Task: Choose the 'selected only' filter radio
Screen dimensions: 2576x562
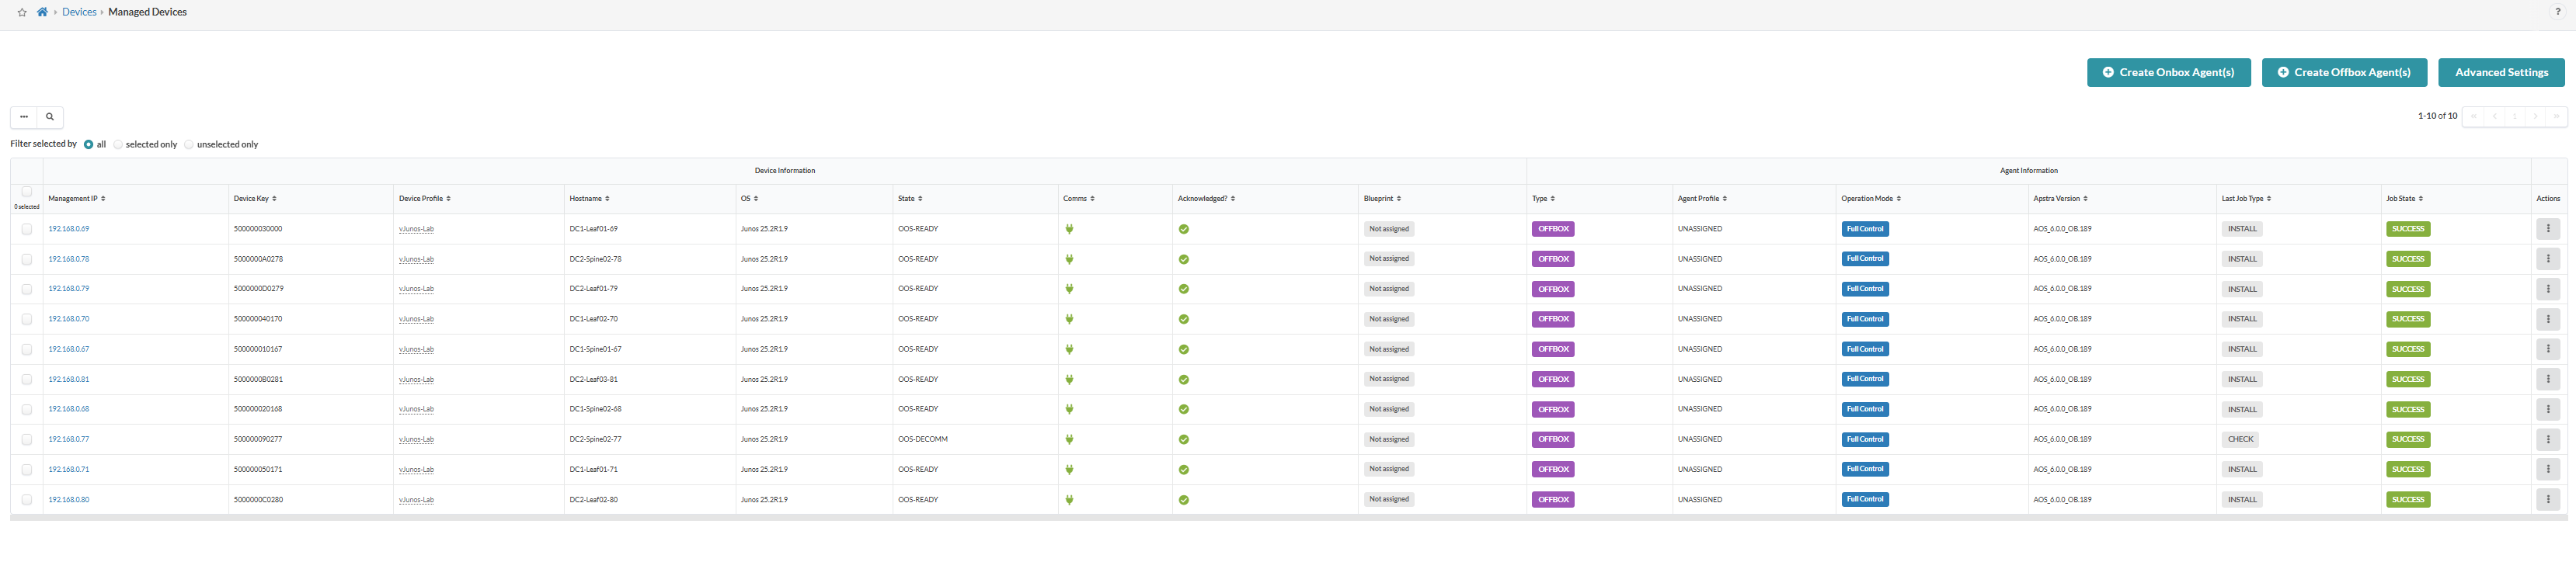Action: click(x=118, y=145)
